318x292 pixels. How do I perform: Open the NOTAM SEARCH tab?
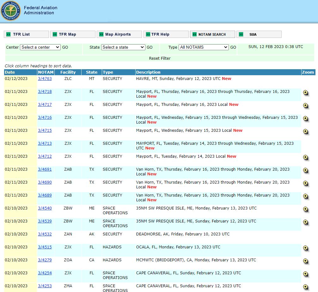[x=212, y=34]
